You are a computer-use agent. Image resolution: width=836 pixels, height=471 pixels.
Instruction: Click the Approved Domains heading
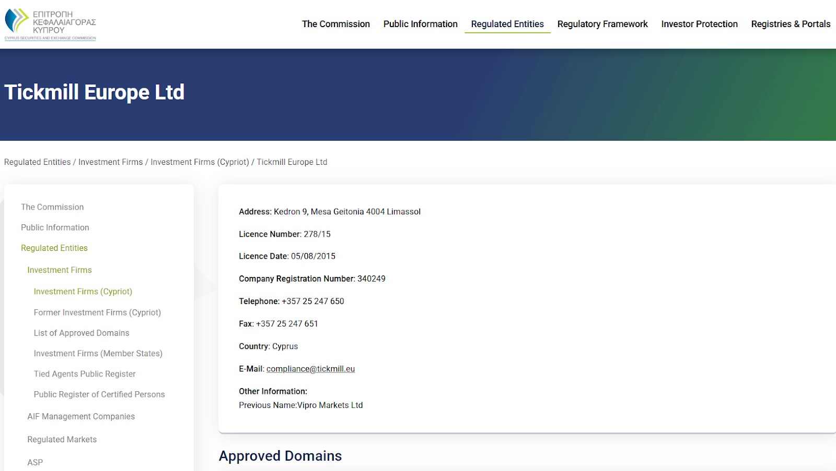coord(281,456)
